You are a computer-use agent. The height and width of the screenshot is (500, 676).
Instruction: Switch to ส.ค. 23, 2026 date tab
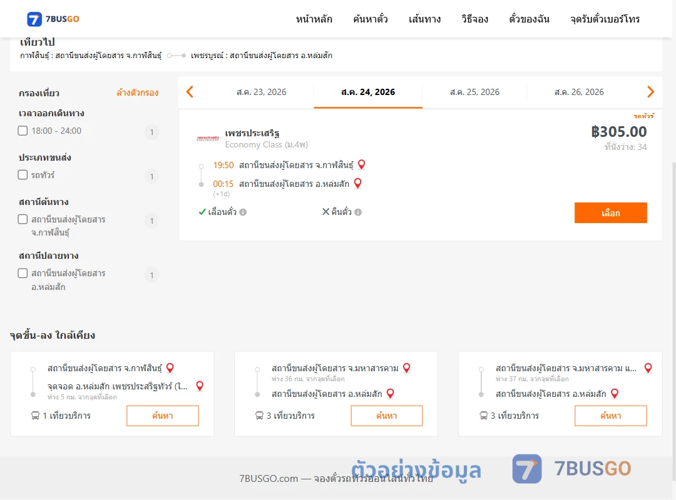coord(261,92)
